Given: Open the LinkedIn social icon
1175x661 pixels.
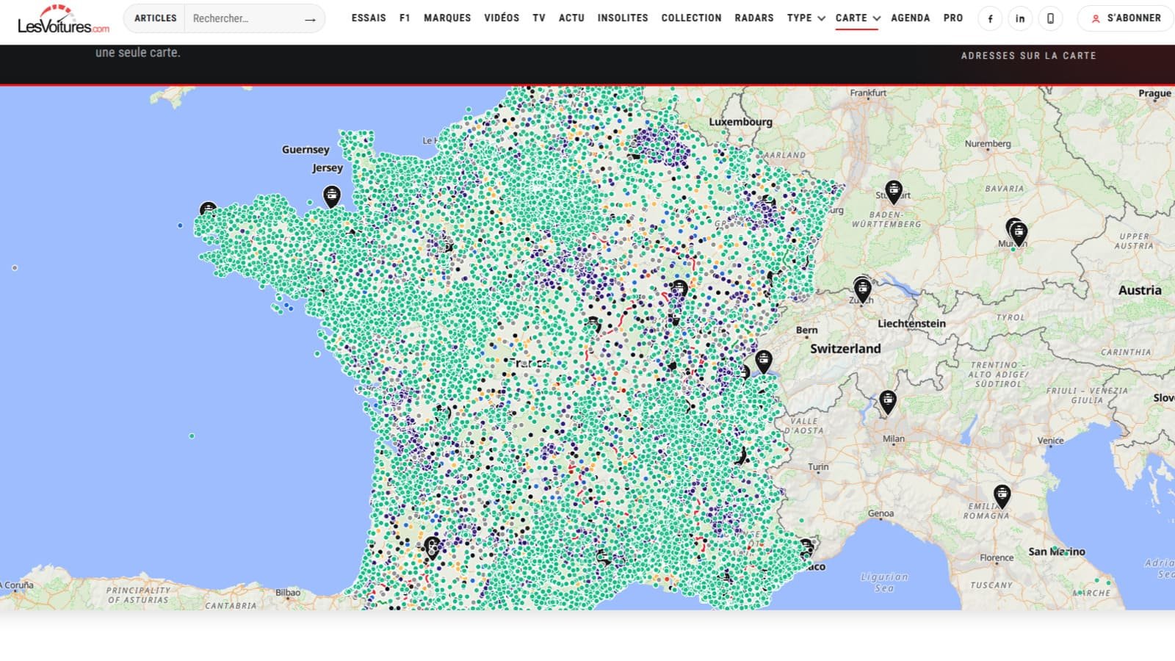Looking at the screenshot, I should pos(1020,19).
